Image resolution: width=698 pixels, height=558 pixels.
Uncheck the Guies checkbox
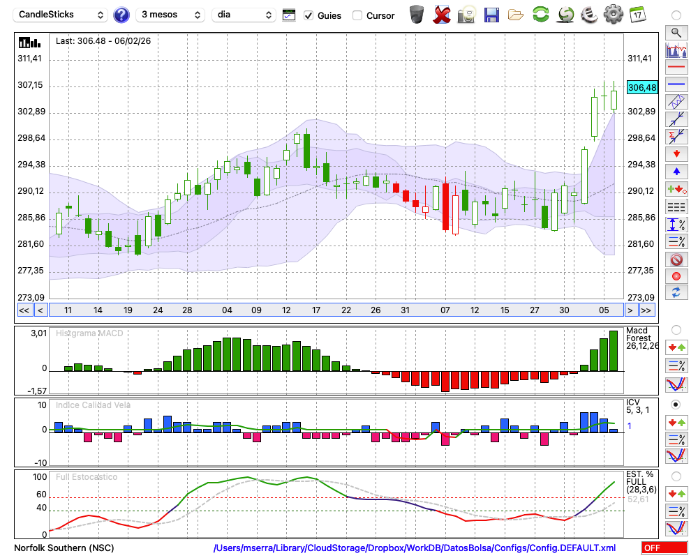tap(309, 15)
